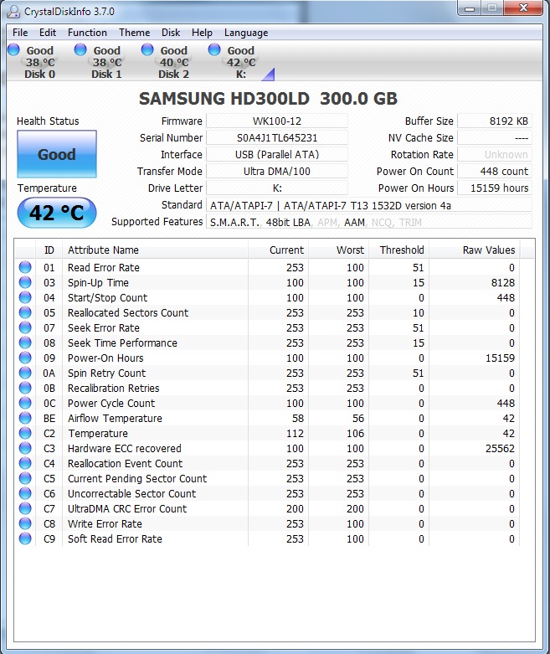Click status orb for Reallocated Sectors Count
The height and width of the screenshot is (654, 550).
(25, 312)
